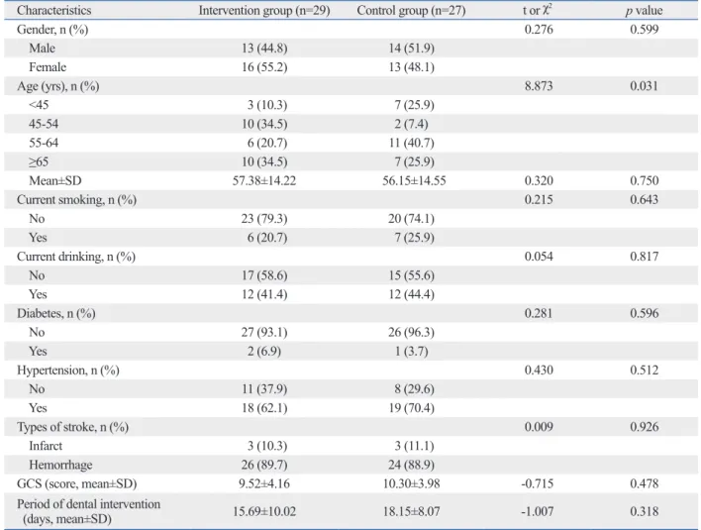Select the 'Control group (n=27)' header
Image resolution: width=701 pixels, height=530 pixels.
pyautogui.click(x=411, y=10)
